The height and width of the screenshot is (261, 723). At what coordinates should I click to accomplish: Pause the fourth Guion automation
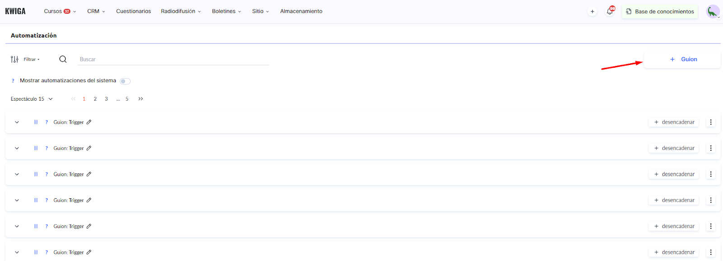click(36, 200)
